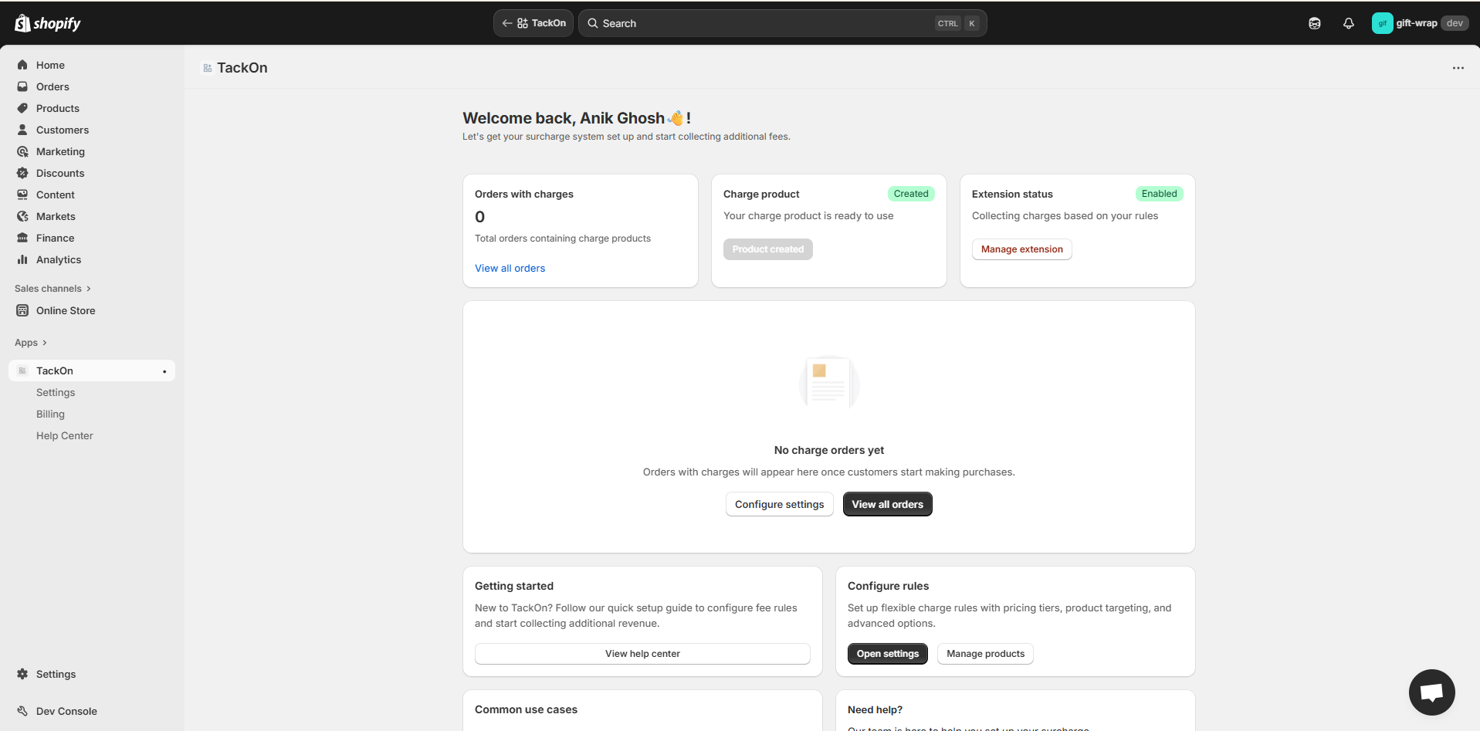
Task: Follow the blue View all orders link
Action: 510,268
